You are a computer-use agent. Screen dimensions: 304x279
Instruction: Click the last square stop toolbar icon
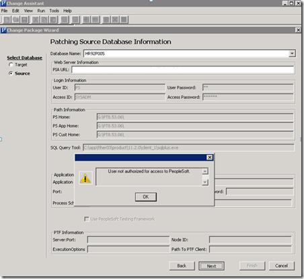point(124,19)
